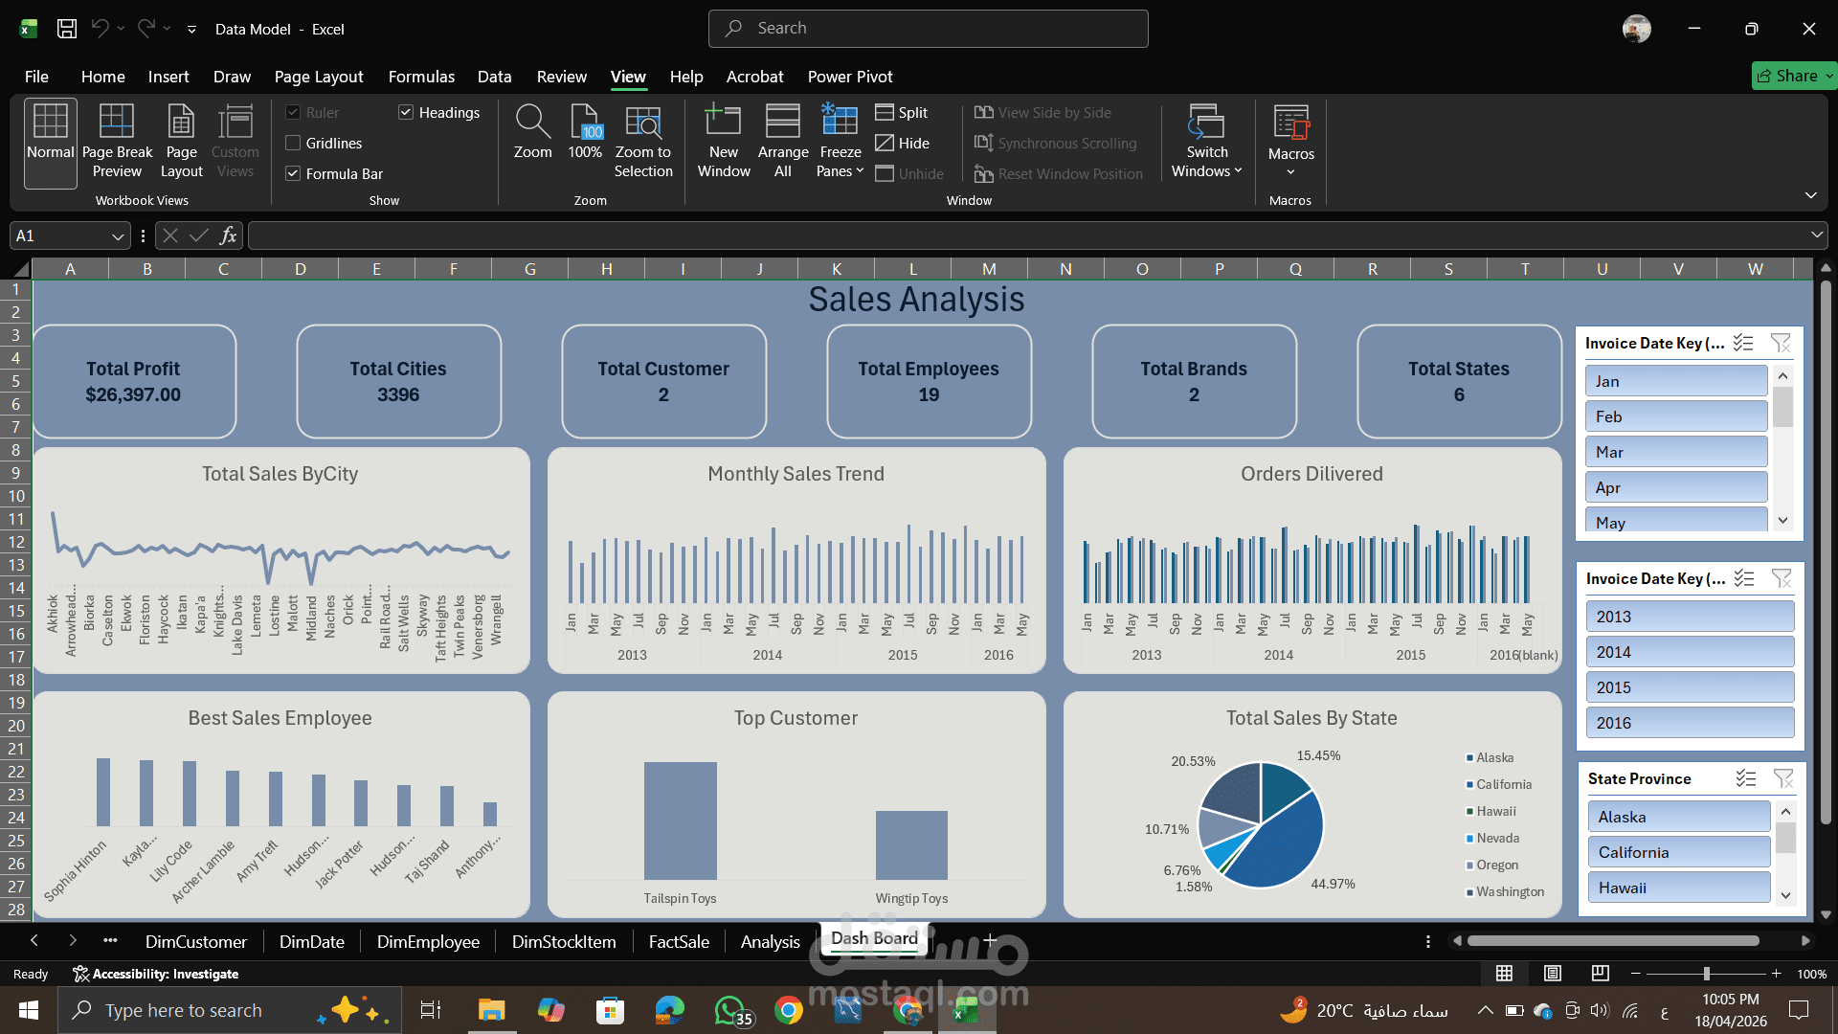
Task: Open a New Window
Action: [724, 143]
